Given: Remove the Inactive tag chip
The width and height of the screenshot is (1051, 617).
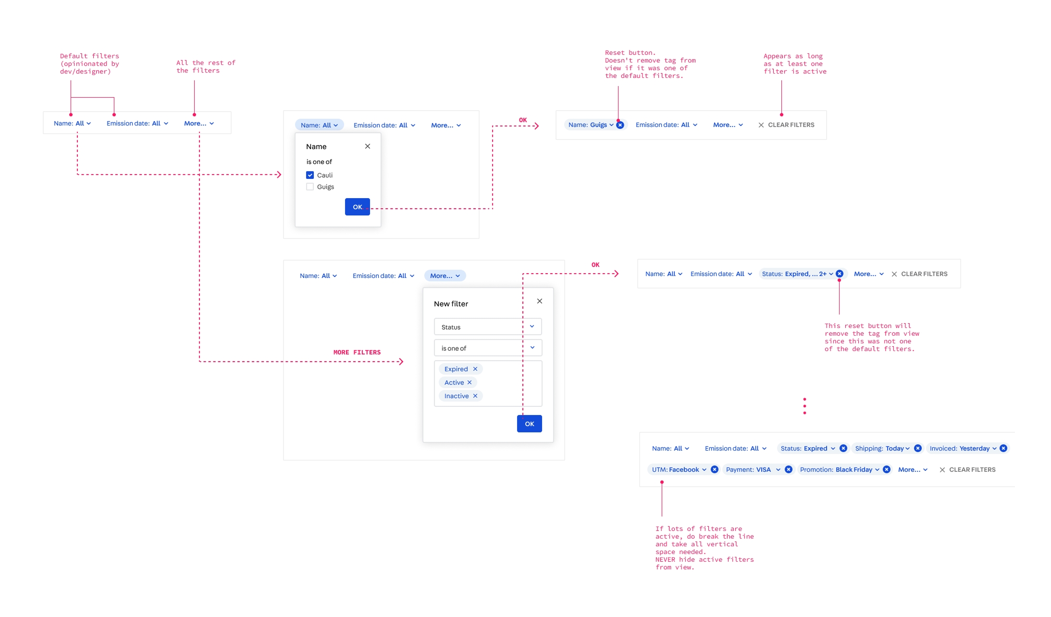Looking at the screenshot, I should [475, 396].
